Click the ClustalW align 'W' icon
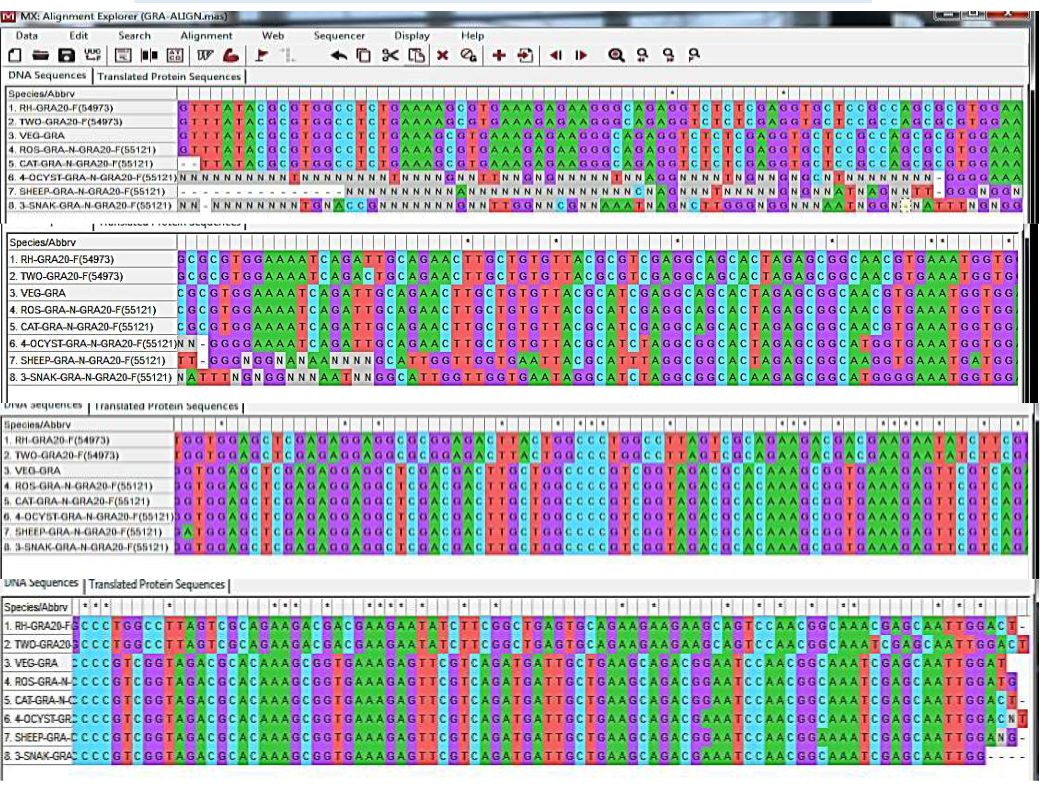Screen dimensions: 1055x796 pyautogui.click(x=205, y=55)
